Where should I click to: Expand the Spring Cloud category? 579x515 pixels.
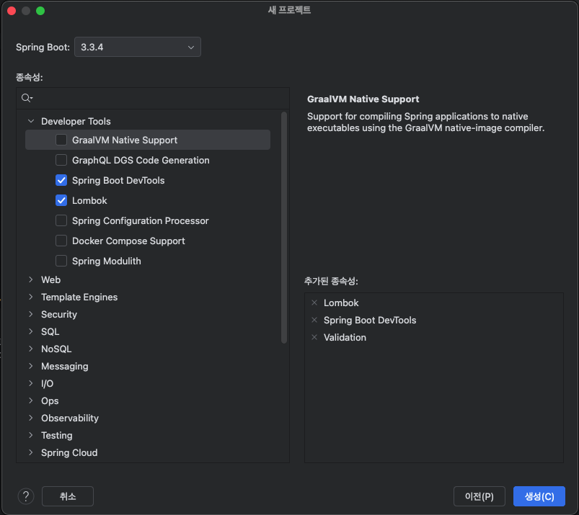tap(31, 452)
